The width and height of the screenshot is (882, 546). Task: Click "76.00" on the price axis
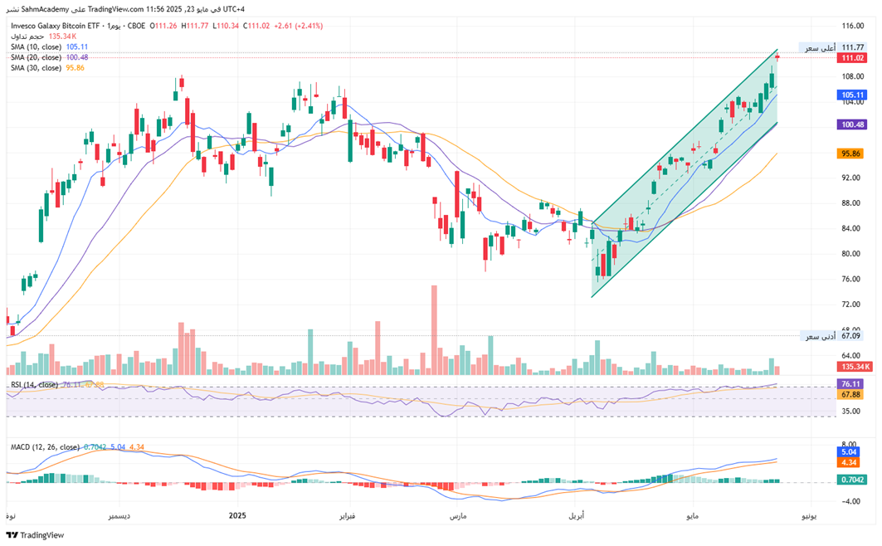pyautogui.click(x=853, y=279)
